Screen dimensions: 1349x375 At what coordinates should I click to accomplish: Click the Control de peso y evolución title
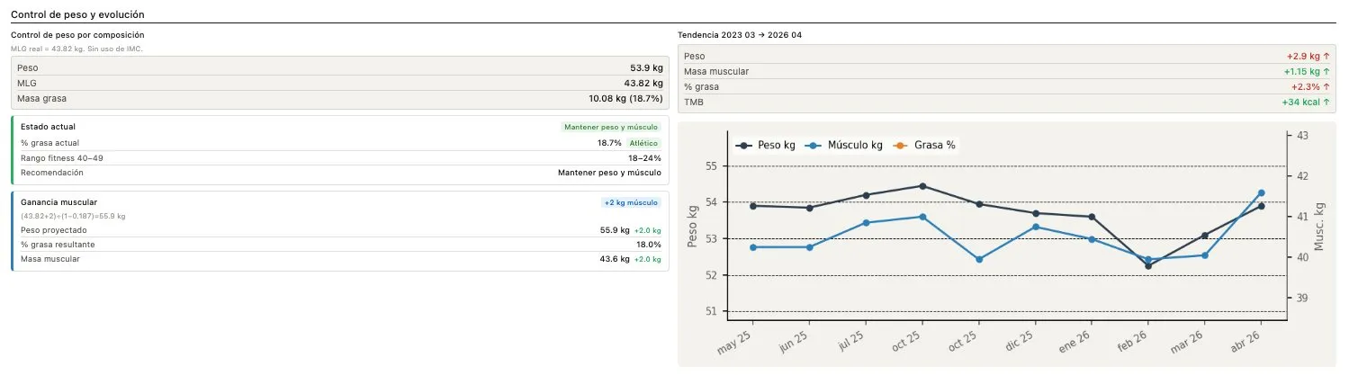pyautogui.click(x=77, y=15)
